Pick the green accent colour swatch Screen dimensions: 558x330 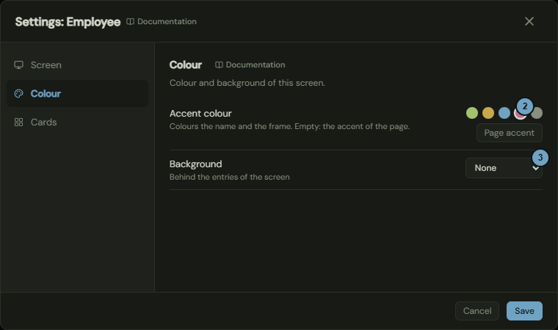(x=472, y=113)
